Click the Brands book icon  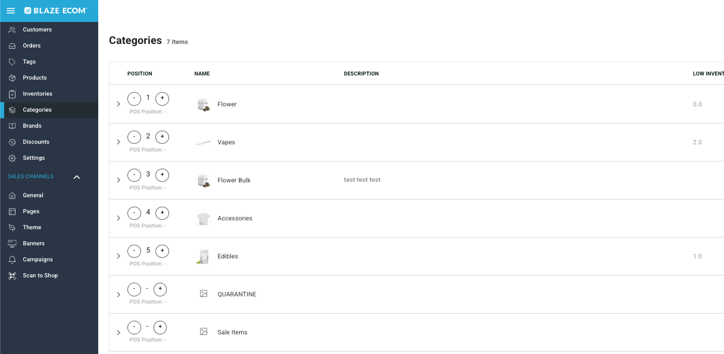pyautogui.click(x=12, y=126)
